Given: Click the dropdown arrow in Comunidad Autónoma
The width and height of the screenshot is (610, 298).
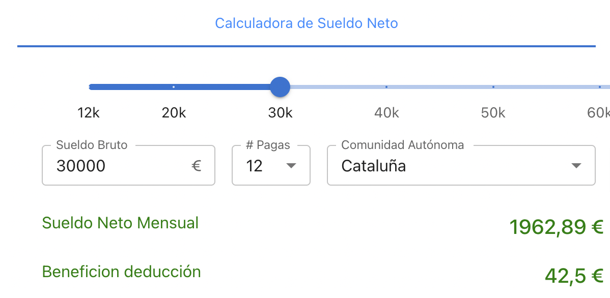Looking at the screenshot, I should pos(576,166).
